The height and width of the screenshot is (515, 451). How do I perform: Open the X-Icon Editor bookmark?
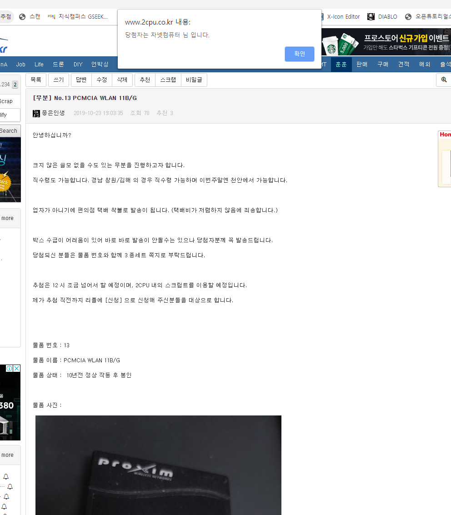click(340, 17)
